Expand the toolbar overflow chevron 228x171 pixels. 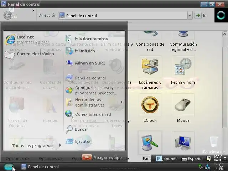33,10
